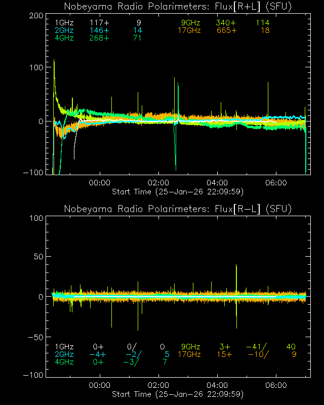Select the cyan 2GHz legend label in upper plot
Viewport: 324px width, 405px height.
click(64, 30)
